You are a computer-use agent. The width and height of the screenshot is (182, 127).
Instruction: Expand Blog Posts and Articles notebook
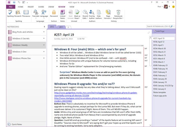coord(44,32)
